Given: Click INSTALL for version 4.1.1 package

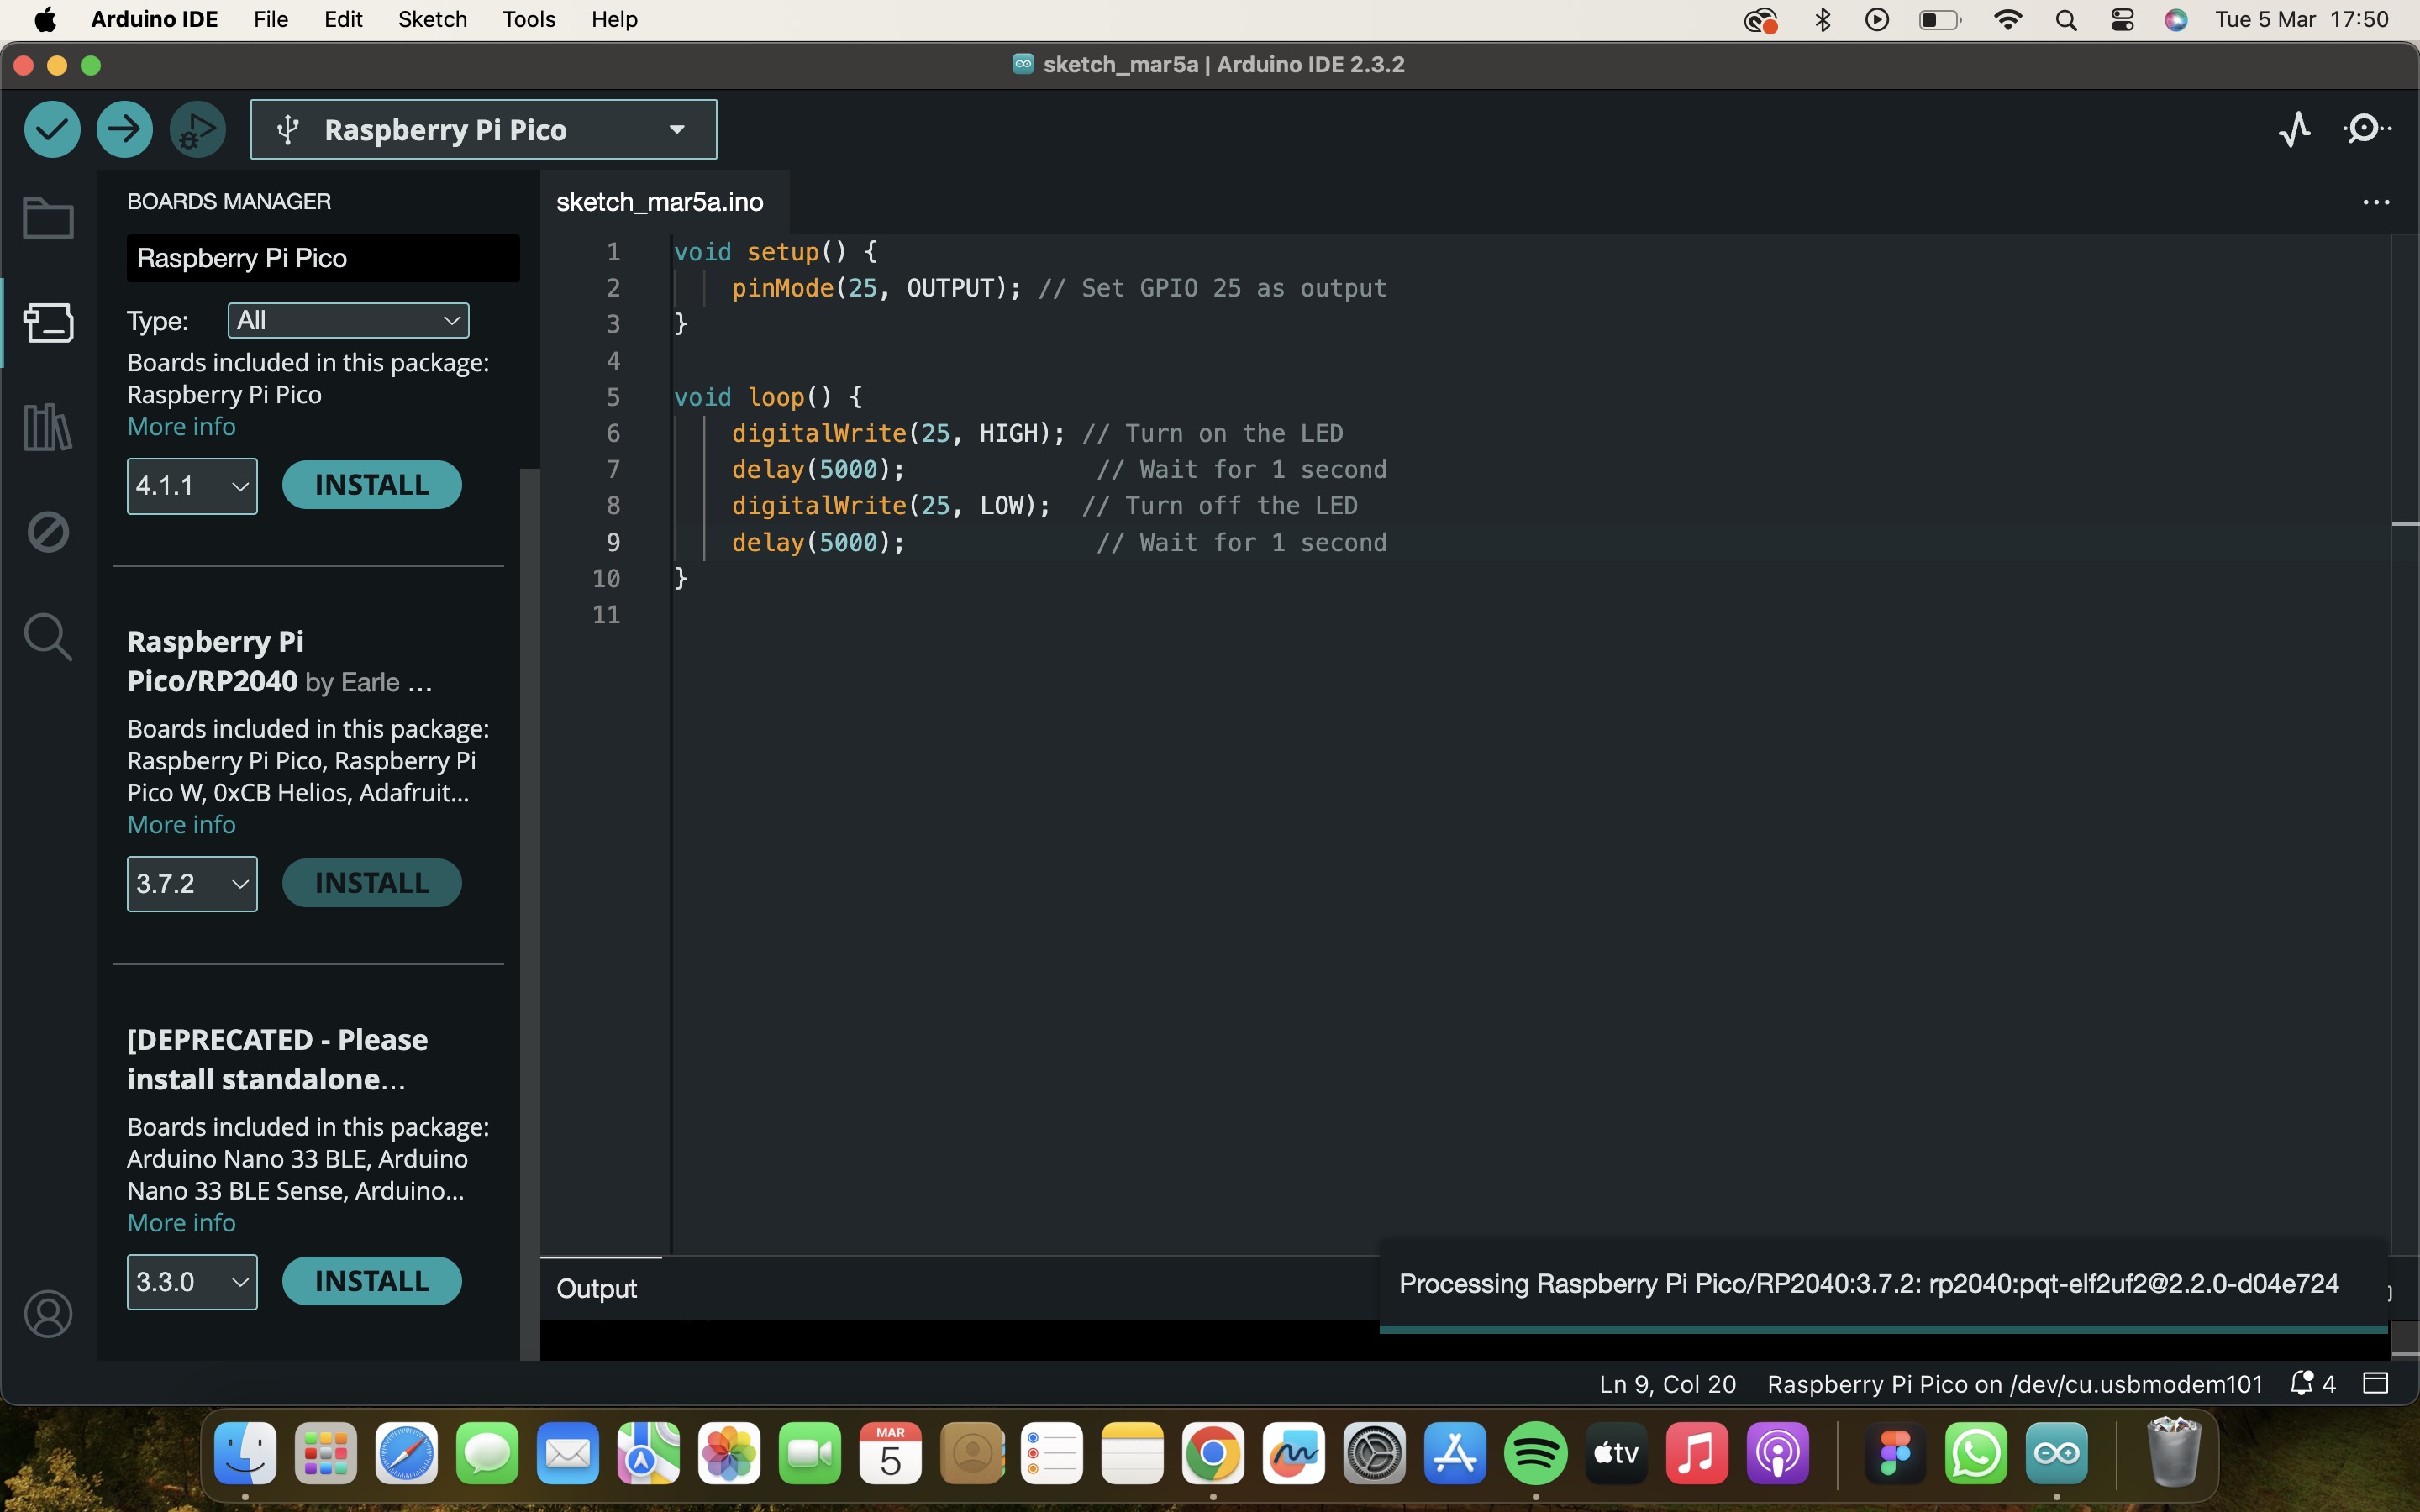Looking at the screenshot, I should 372,485.
